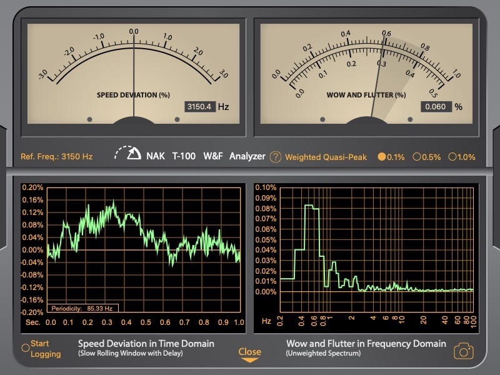Viewport: 500px width, 375px height.
Task: Click the down arrow below Close
Action: click(249, 360)
